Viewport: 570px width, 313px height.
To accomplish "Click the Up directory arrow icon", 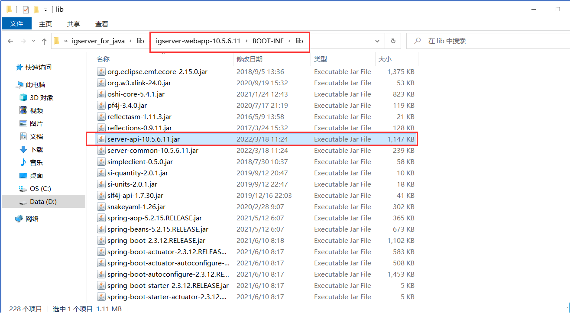I will pos(44,41).
